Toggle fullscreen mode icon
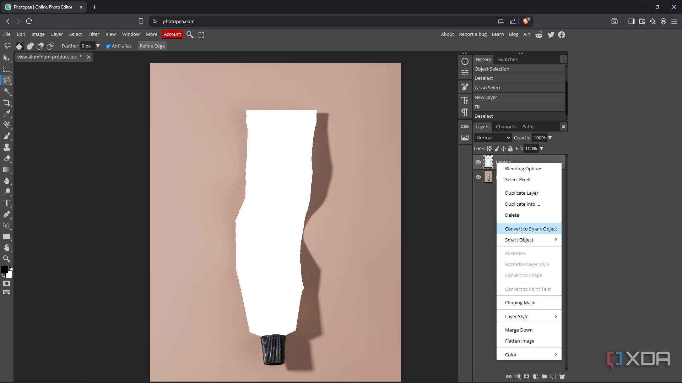Image resolution: width=682 pixels, height=383 pixels. [x=201, y=35]
